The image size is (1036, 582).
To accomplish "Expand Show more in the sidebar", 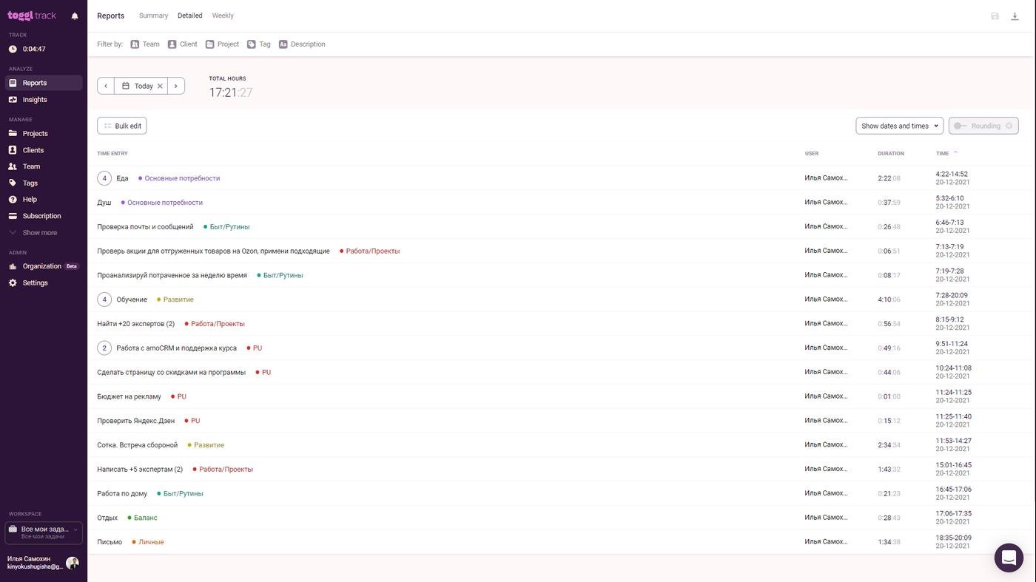I will pyautogui.click(x=39, y=233).
